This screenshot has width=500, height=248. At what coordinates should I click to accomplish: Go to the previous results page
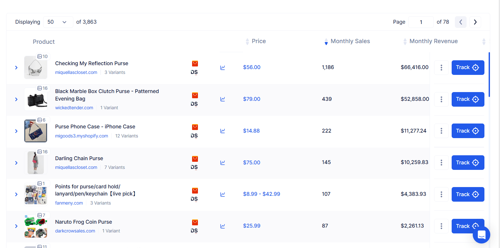pyautogui.click(x=461, y=22)
